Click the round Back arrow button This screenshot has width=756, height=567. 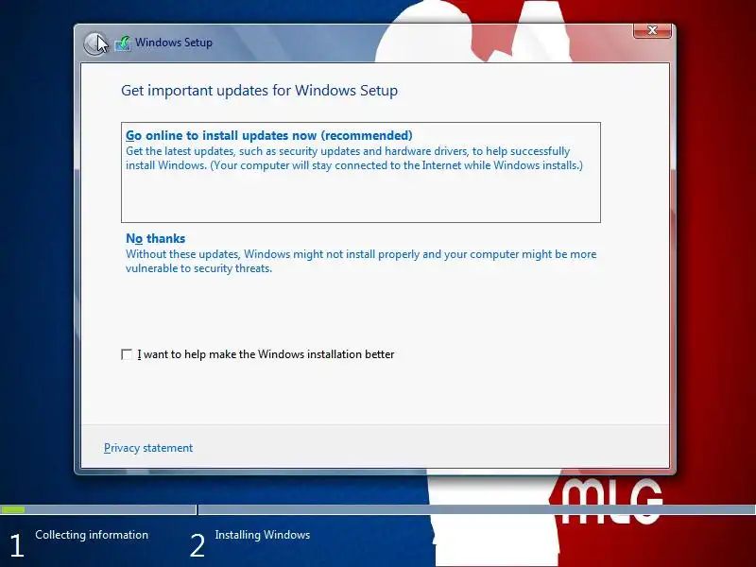tap(94, 43)
